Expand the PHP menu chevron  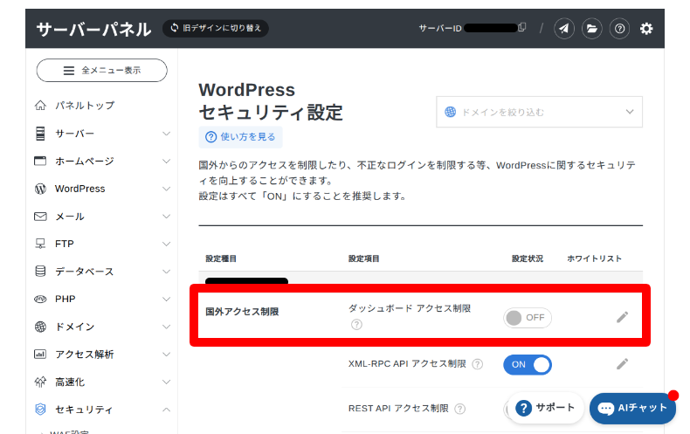[x=166, y=300]
